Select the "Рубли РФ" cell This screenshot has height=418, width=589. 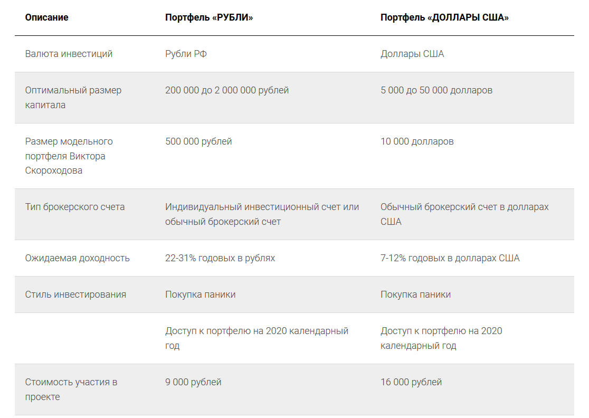tap(186, 54)
